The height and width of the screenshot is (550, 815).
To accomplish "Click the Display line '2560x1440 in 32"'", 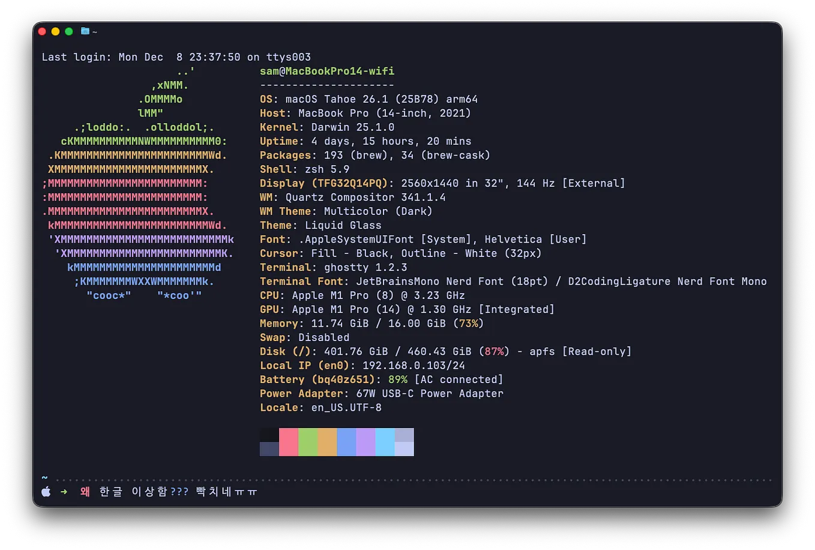I will pyautogui.click(x=442, y=183).
